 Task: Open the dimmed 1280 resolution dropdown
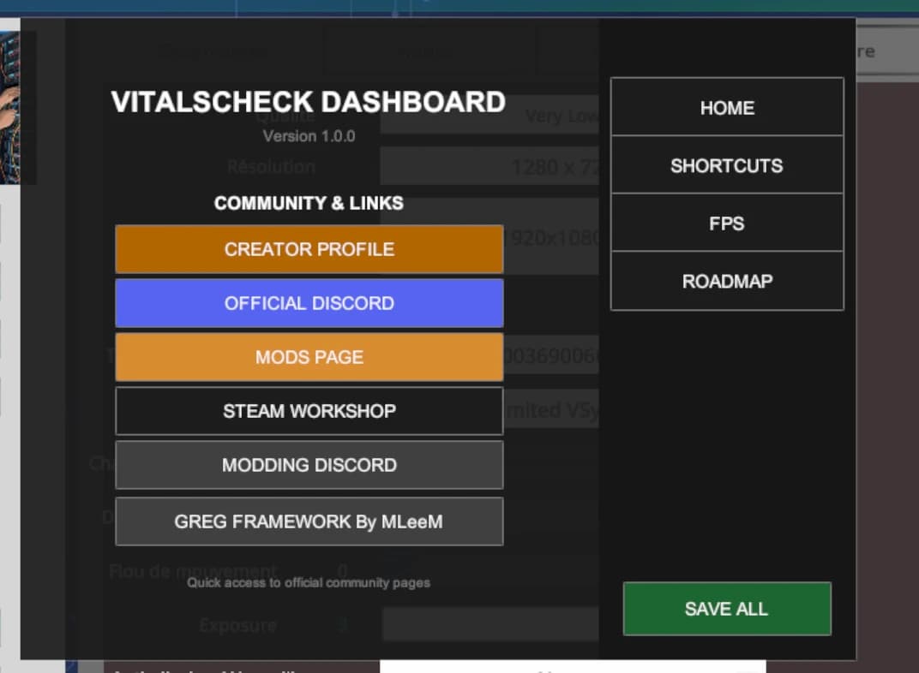coord(490,167)
